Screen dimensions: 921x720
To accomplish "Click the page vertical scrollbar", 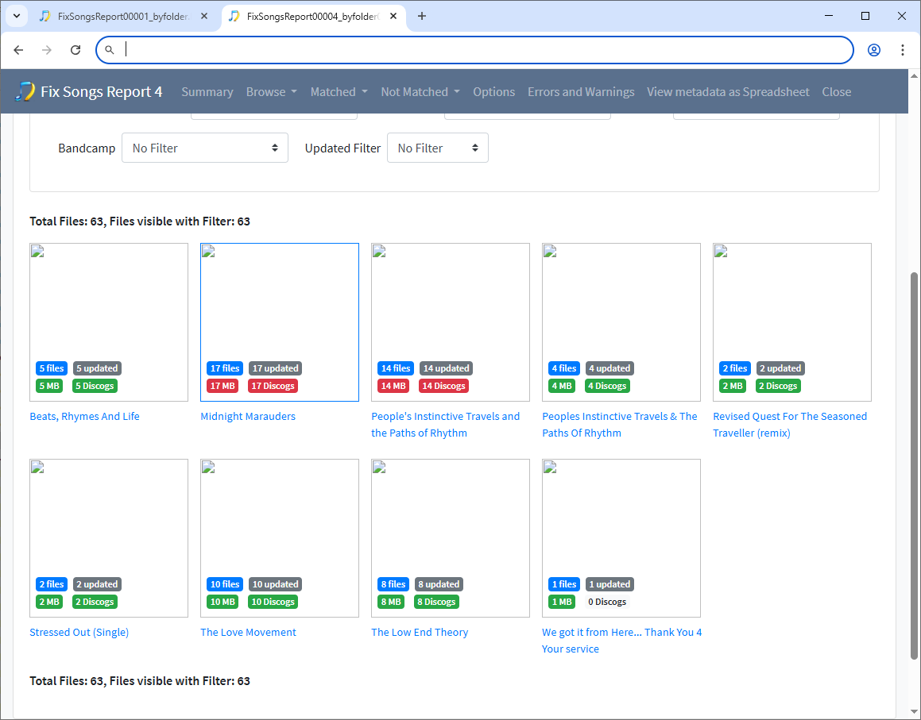I will tap(914, 464).
